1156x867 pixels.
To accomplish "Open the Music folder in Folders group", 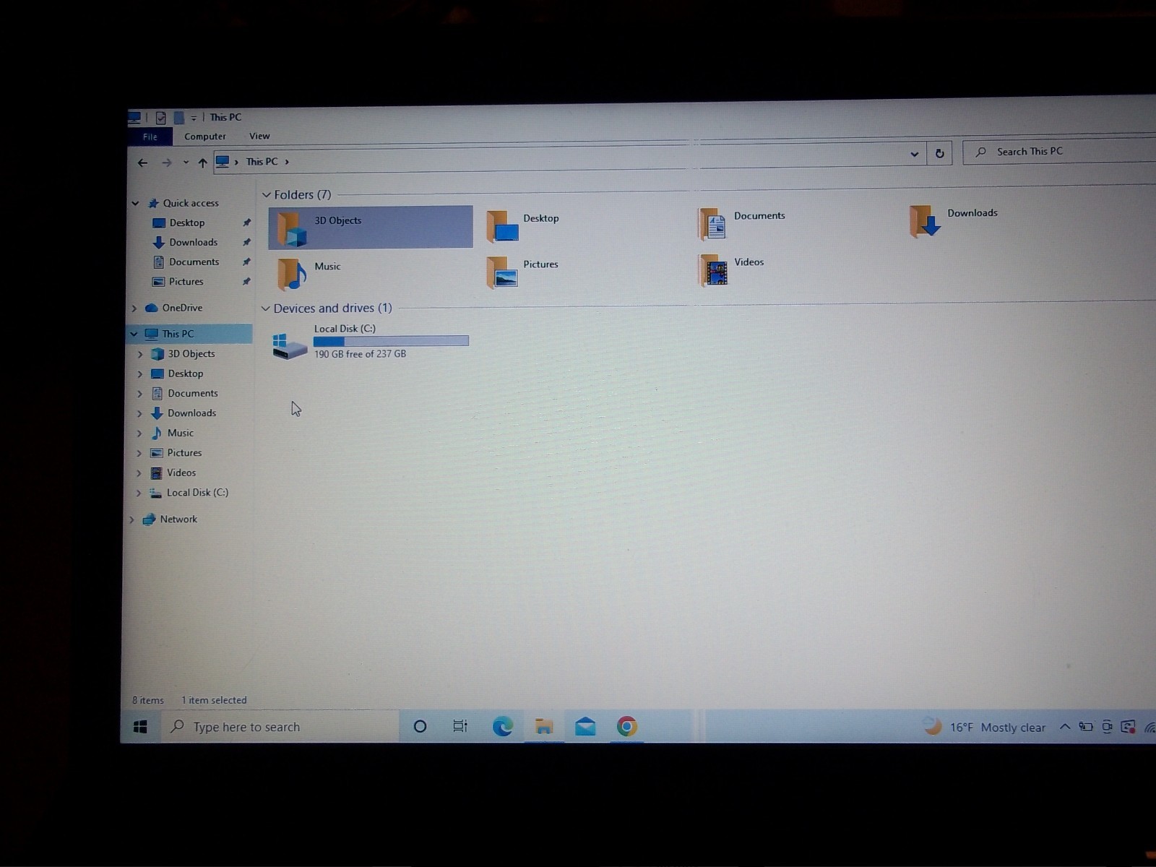I will tap(309, 273).
